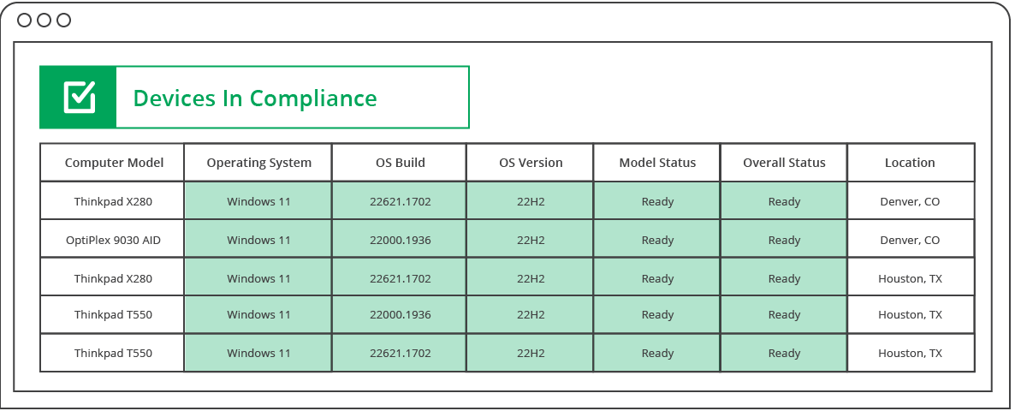Click Windows 11 in Denver Thinkpad X280 row
This screenshot has height=411, width=1015.
pyautogui.click(x=259, y=201)
